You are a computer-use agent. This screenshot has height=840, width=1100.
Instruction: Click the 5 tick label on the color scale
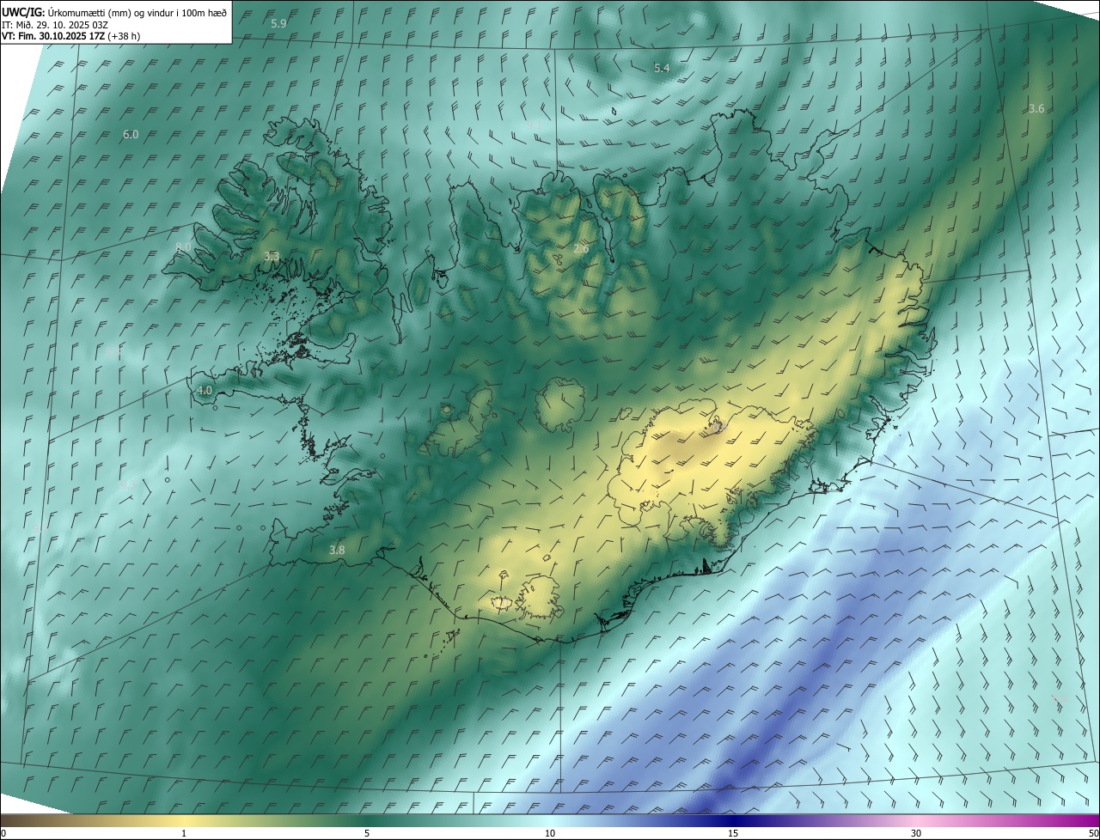click(367, 834)
